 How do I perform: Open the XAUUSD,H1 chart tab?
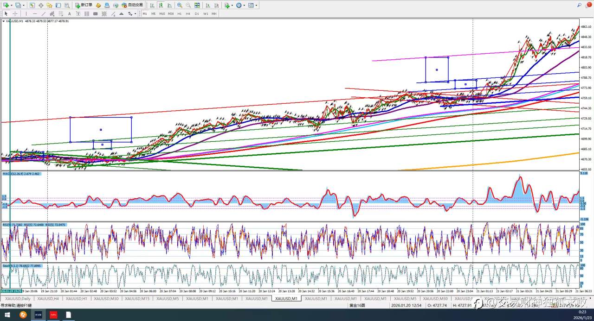77,299
